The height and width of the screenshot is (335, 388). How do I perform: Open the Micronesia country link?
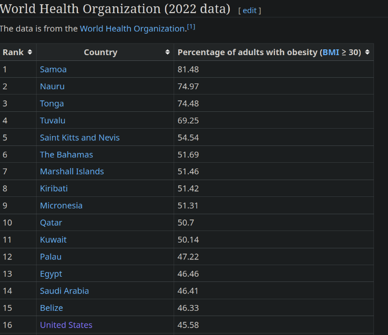pyautogui.click(x=61, y=205)
